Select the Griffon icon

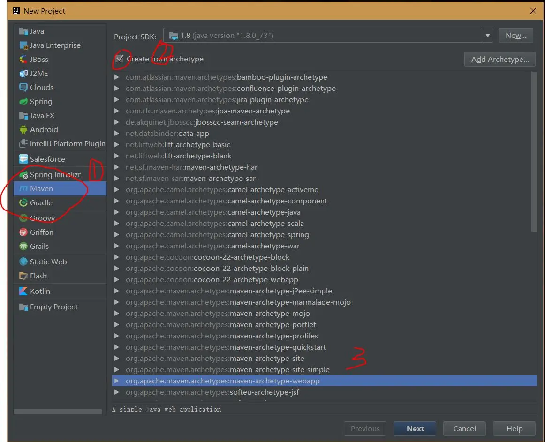pyautogui.click(x=23, y=232)
